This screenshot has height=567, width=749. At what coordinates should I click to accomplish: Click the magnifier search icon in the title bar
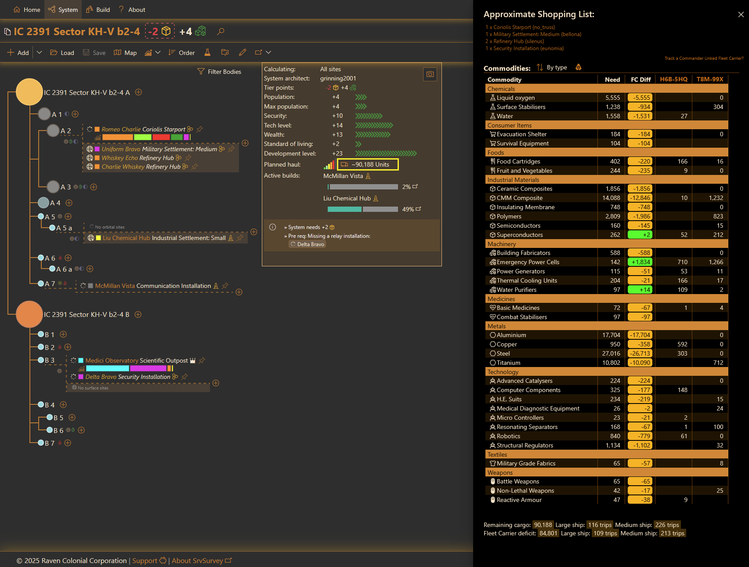(x=221, y=31)
